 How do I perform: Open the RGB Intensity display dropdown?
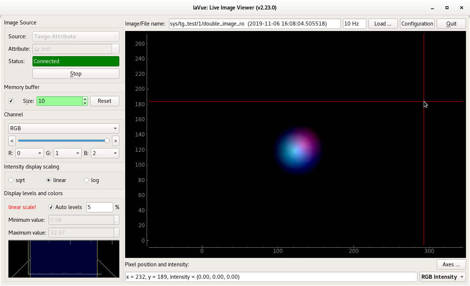point(443,277)
